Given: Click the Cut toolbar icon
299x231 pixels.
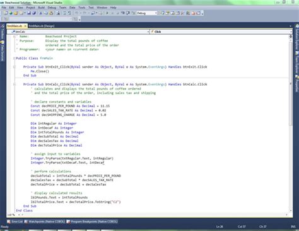Looking at the screenshot, I should pos(41,13).
